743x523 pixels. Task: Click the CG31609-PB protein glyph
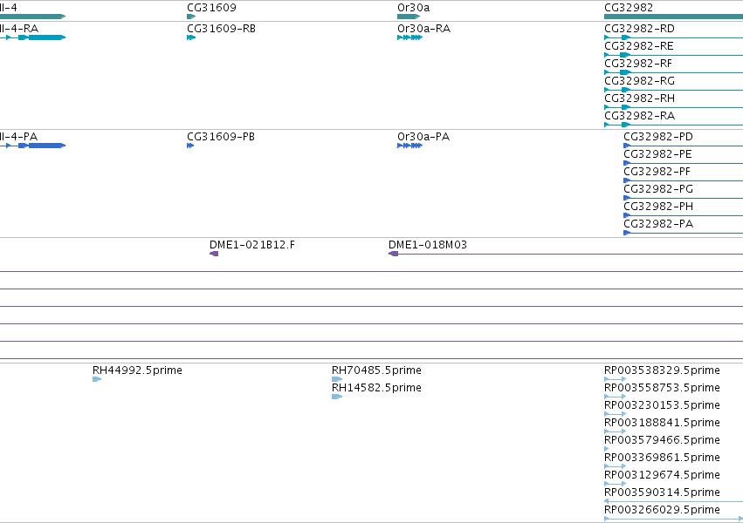pyautogui.click(x=190, y=146)
